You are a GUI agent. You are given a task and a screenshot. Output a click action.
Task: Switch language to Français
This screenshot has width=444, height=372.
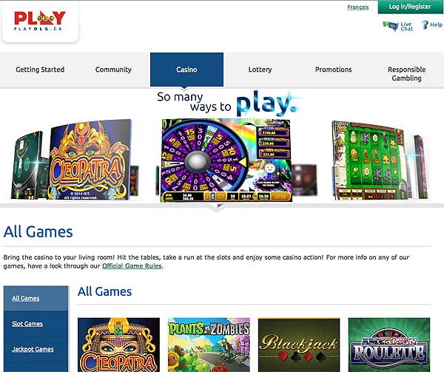(x=358, y=7)
